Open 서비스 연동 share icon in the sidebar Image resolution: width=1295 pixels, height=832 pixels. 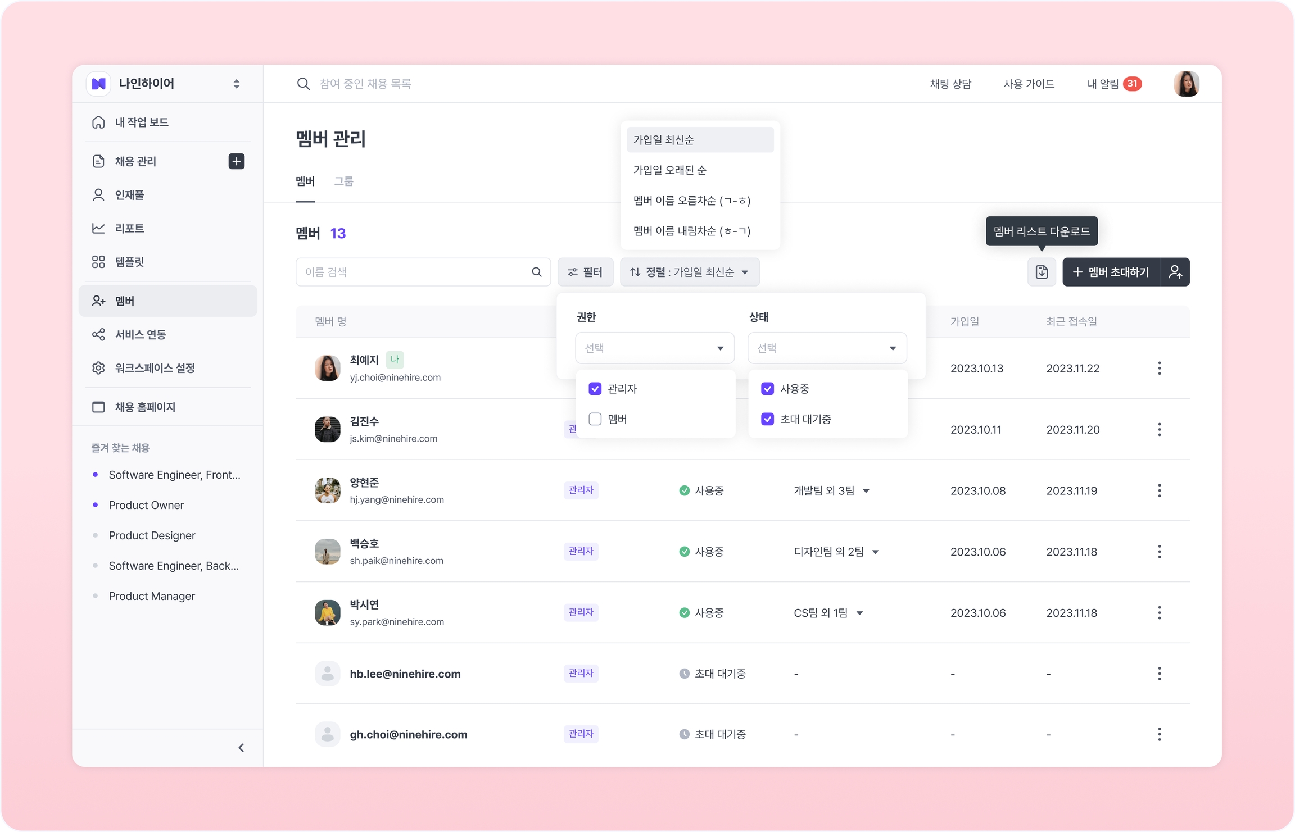click(x=98, y=334)
